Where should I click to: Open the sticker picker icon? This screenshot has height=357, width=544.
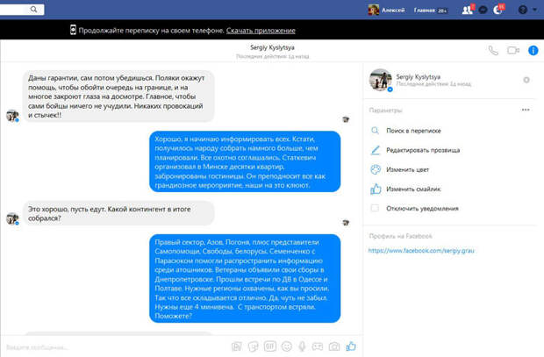point(254,346)
